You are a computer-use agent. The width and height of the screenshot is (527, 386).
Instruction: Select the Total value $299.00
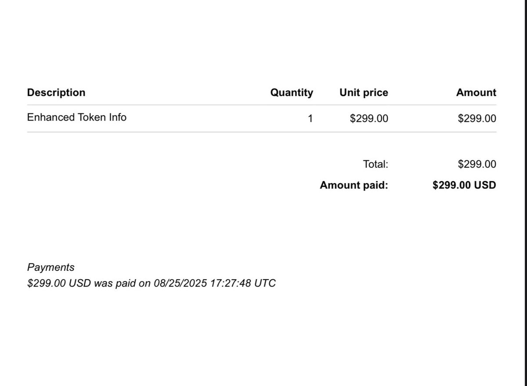477,164
